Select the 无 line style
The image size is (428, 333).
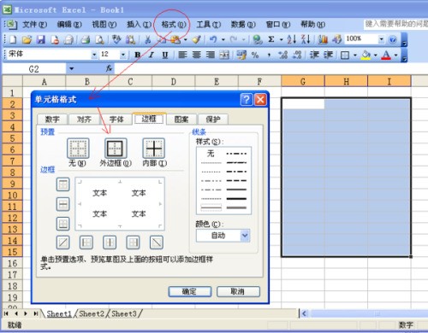click(x=211, y=154)
